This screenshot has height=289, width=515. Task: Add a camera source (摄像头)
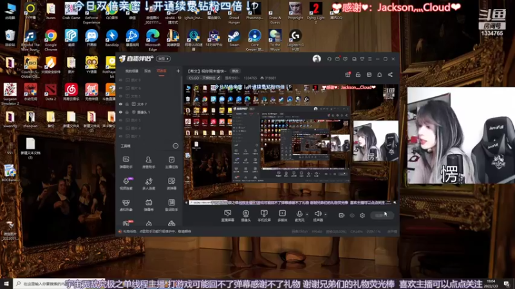point(246,216)
